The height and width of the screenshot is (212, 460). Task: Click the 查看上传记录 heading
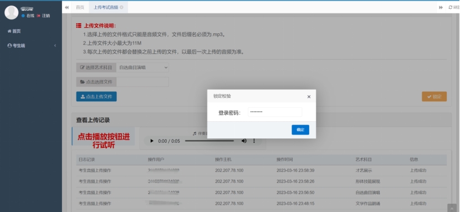tap(93, 120)
